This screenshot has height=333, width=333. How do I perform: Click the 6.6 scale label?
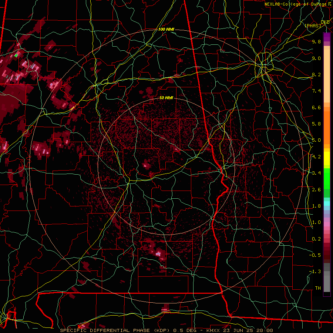[x=316, y=107]
